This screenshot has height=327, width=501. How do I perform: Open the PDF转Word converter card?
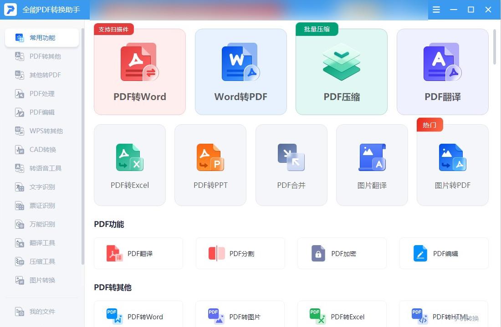click(x=139, y=71)
